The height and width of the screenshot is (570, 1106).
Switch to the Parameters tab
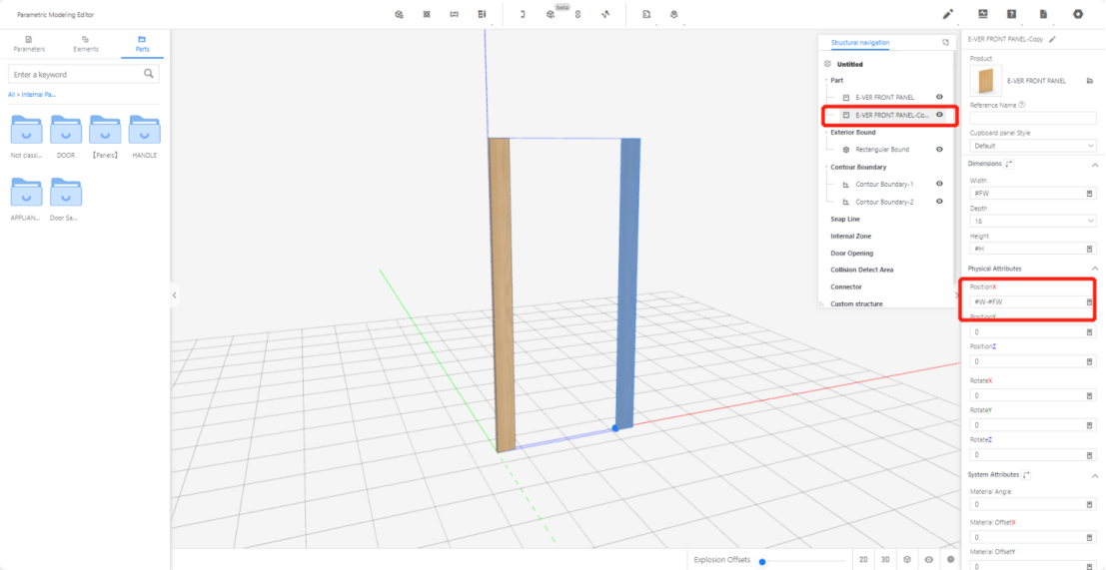pos(29,44)
